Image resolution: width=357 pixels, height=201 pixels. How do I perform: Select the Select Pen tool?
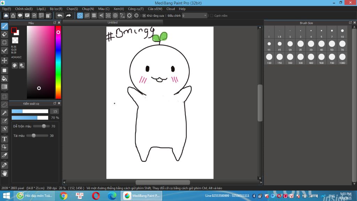click(4, 121)
